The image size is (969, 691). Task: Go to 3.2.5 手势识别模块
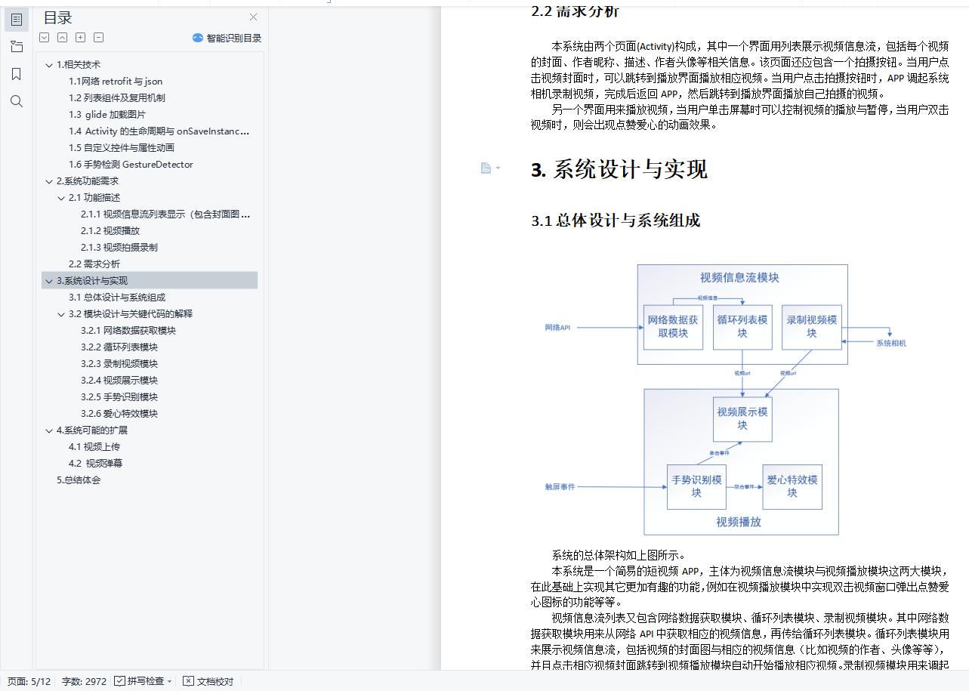119,397
